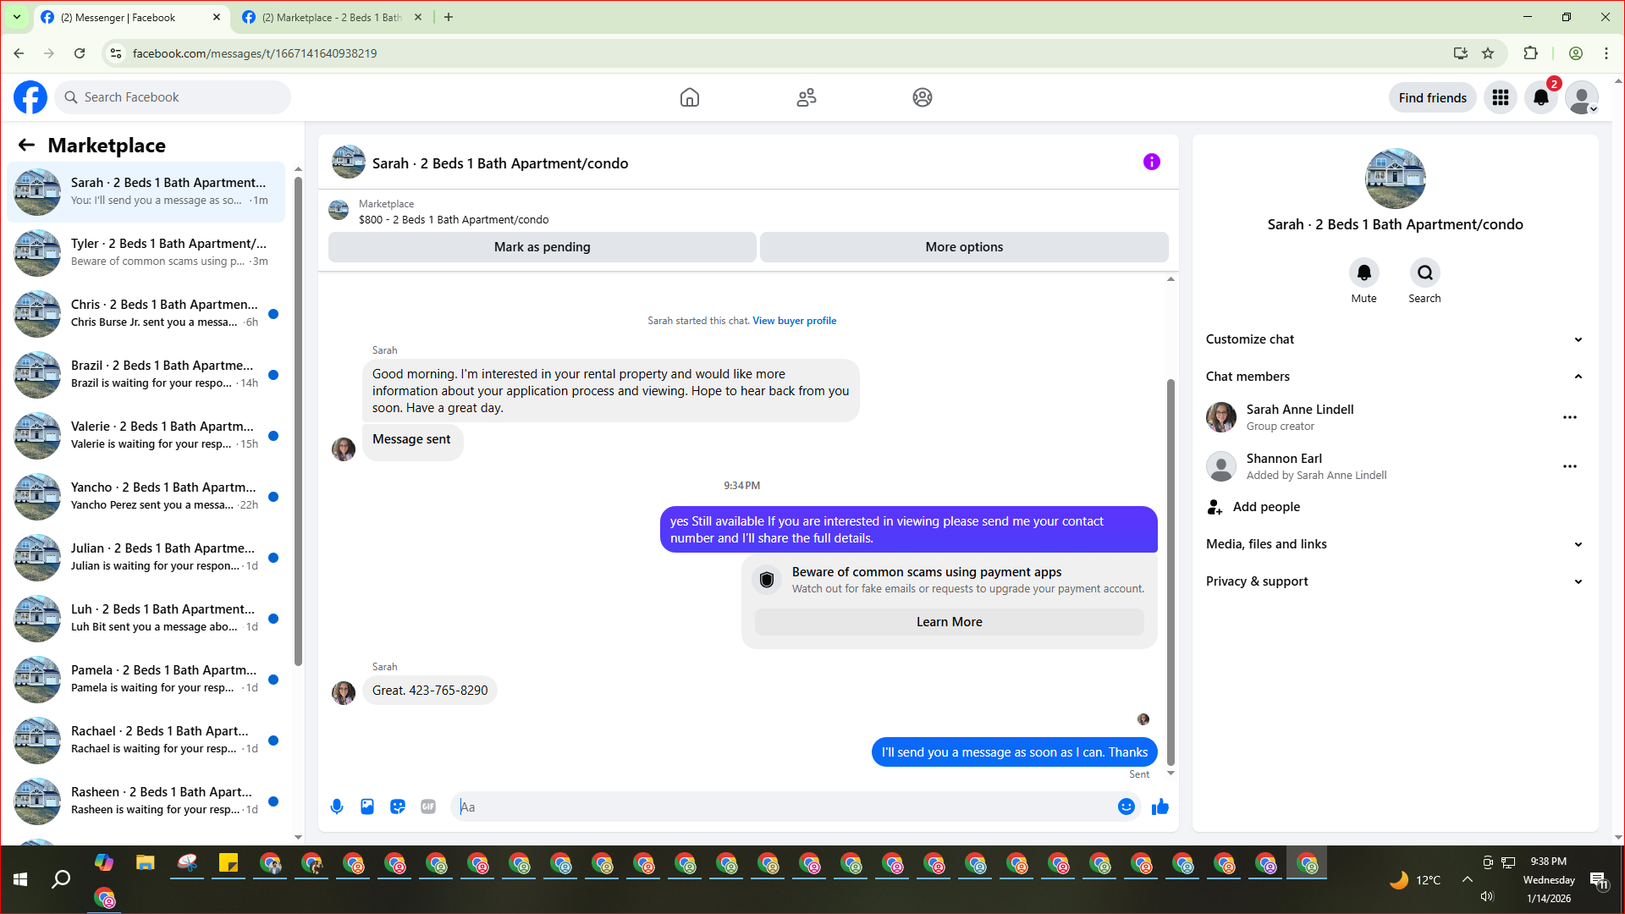Send a thumbs-up like
1625x914 pixels.
1160,807
